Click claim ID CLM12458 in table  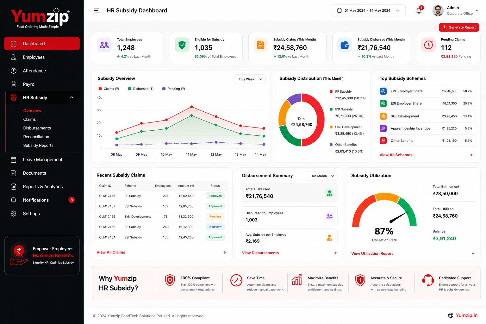pyautogui.click(x=107, y=196)
